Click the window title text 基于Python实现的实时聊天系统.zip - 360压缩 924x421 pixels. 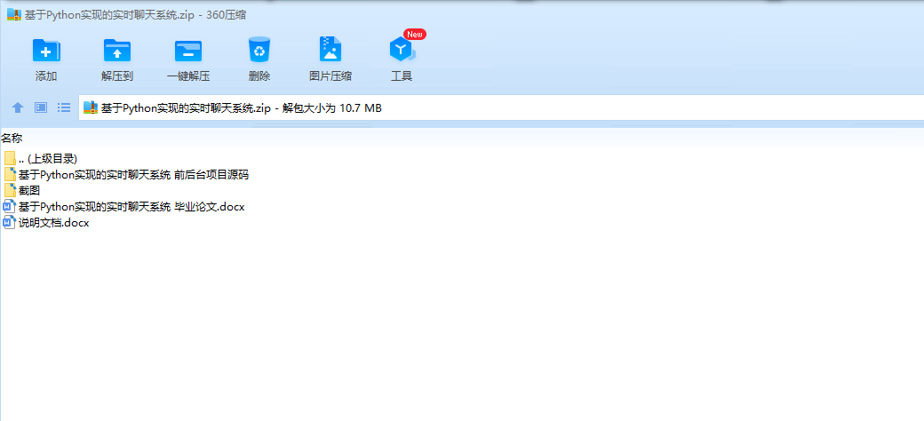136,15
